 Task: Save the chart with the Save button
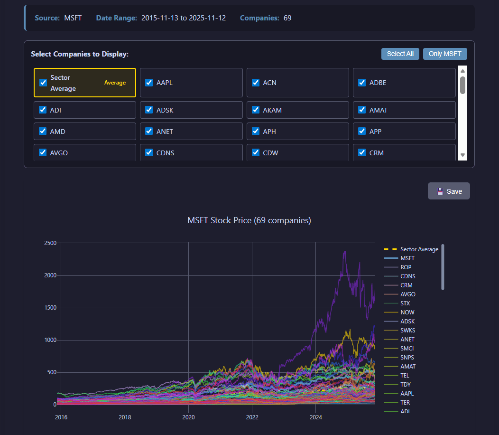449,191
